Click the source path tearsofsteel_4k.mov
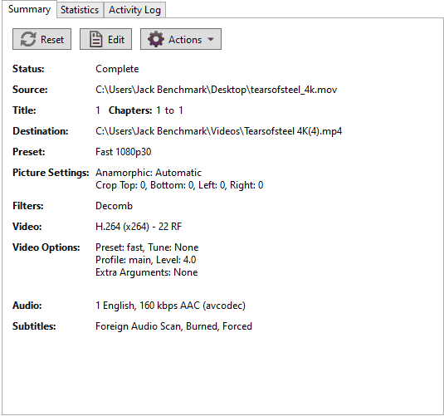444x416 pixels. (216, 90)
